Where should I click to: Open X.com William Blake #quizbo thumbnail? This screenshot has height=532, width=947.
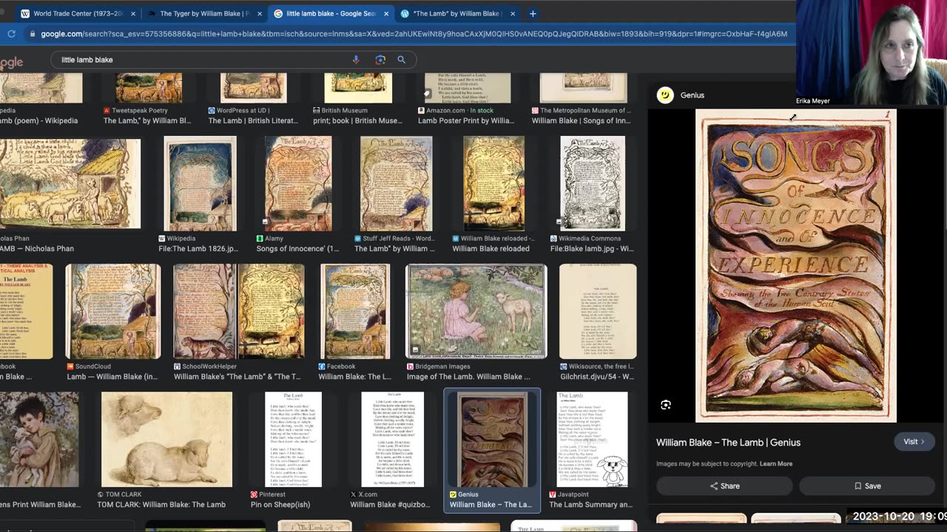click(392, 440)
